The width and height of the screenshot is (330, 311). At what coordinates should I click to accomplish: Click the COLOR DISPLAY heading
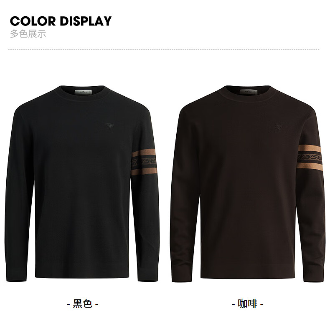tap(61, 21)
